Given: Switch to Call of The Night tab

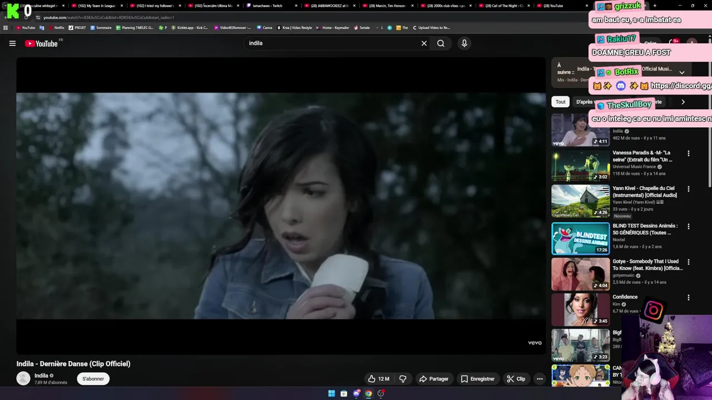Looking at the screenshot, I should [x=504, y=6].
